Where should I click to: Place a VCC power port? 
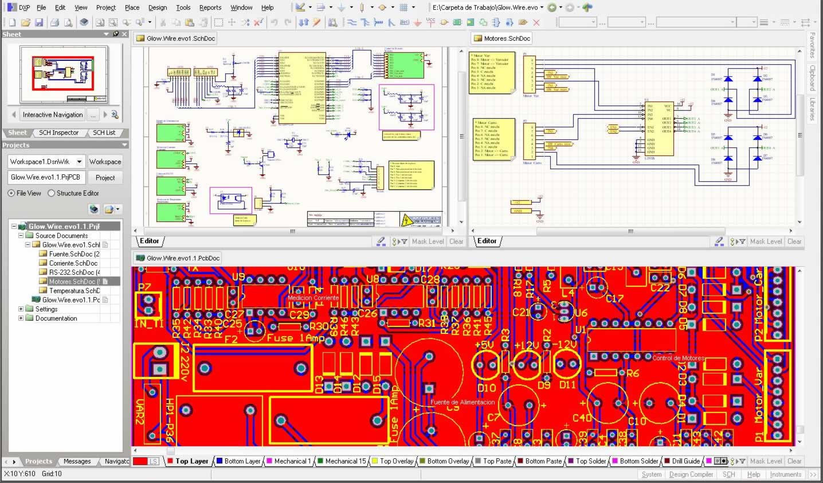[430, 22]
